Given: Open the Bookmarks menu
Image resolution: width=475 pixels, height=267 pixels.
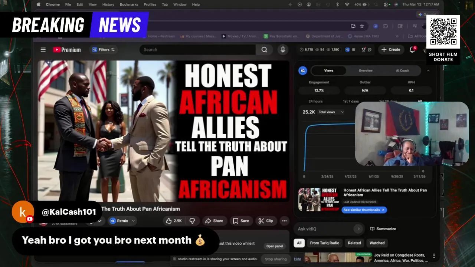Looking at the screenshot, I should [x=129, y=4].
